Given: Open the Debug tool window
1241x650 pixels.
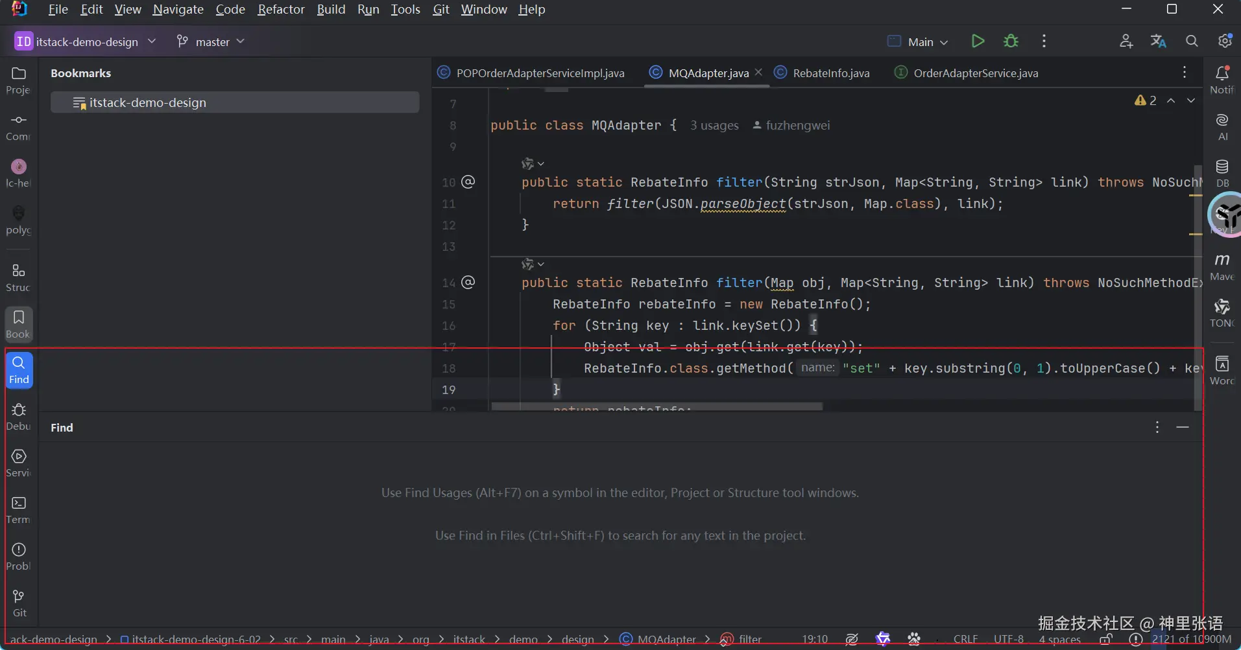Looking at the screenshot, I should 19,417.
